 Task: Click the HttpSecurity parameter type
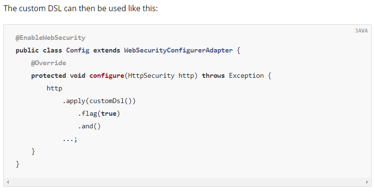click(x=151, y=76)
